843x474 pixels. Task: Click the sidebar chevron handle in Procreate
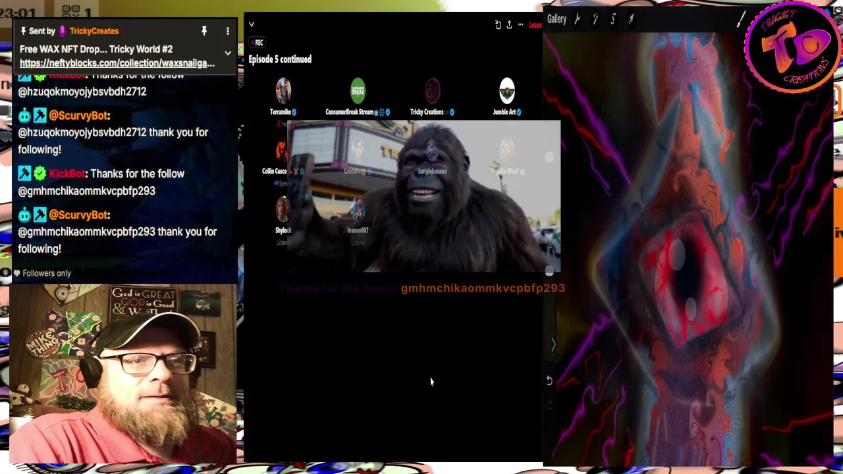point(553,345)
